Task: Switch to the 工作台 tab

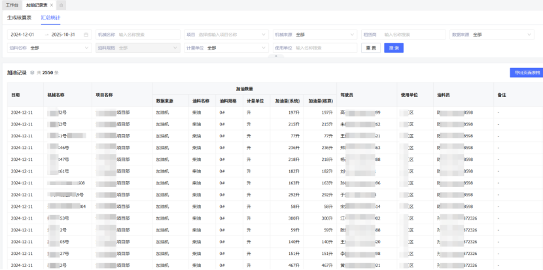Action: pos(12,5)
